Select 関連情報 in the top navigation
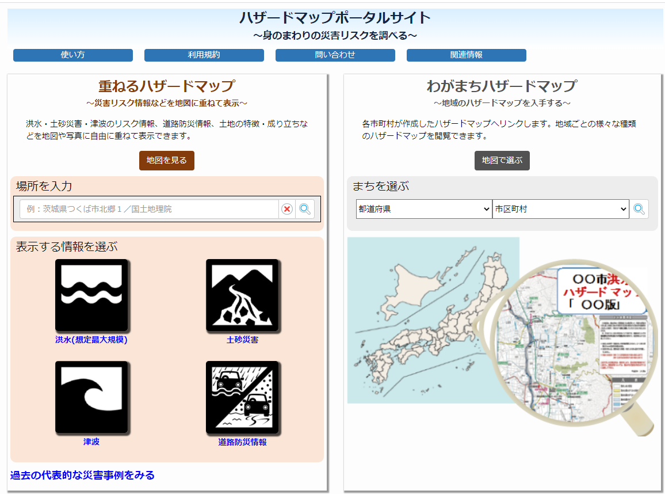This screenshot has width=665, height=494. coord(466,55)
